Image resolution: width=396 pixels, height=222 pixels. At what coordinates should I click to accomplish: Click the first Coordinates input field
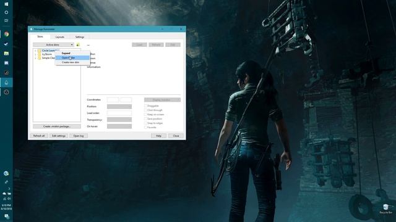113,100
